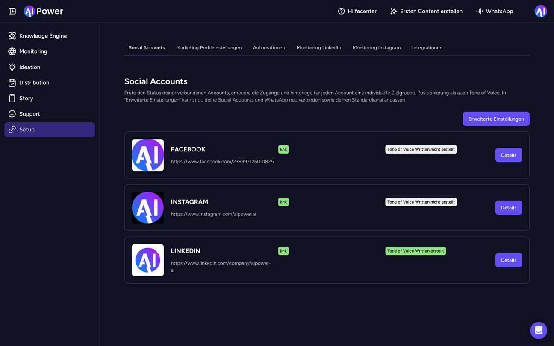
Task: Open the Instagram profile URL link
Action: pyautogui.click(x=213, y=214)
